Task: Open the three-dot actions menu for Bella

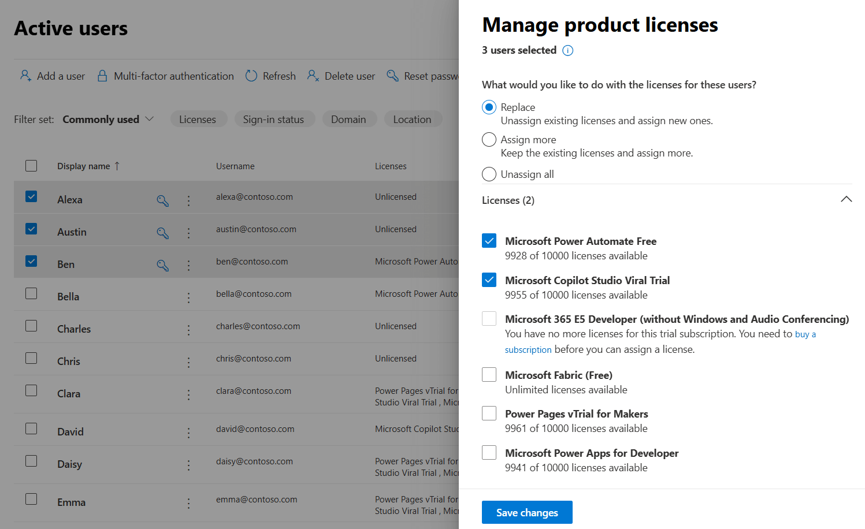Action: (188, 297)
